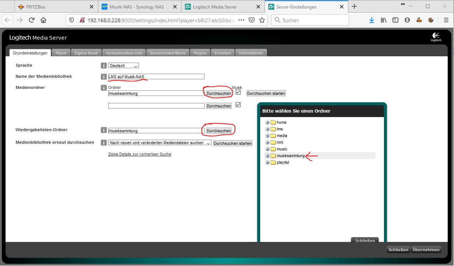Click Übernehmen to apply settings
This screenshot has width=454, height=266.
426,250
